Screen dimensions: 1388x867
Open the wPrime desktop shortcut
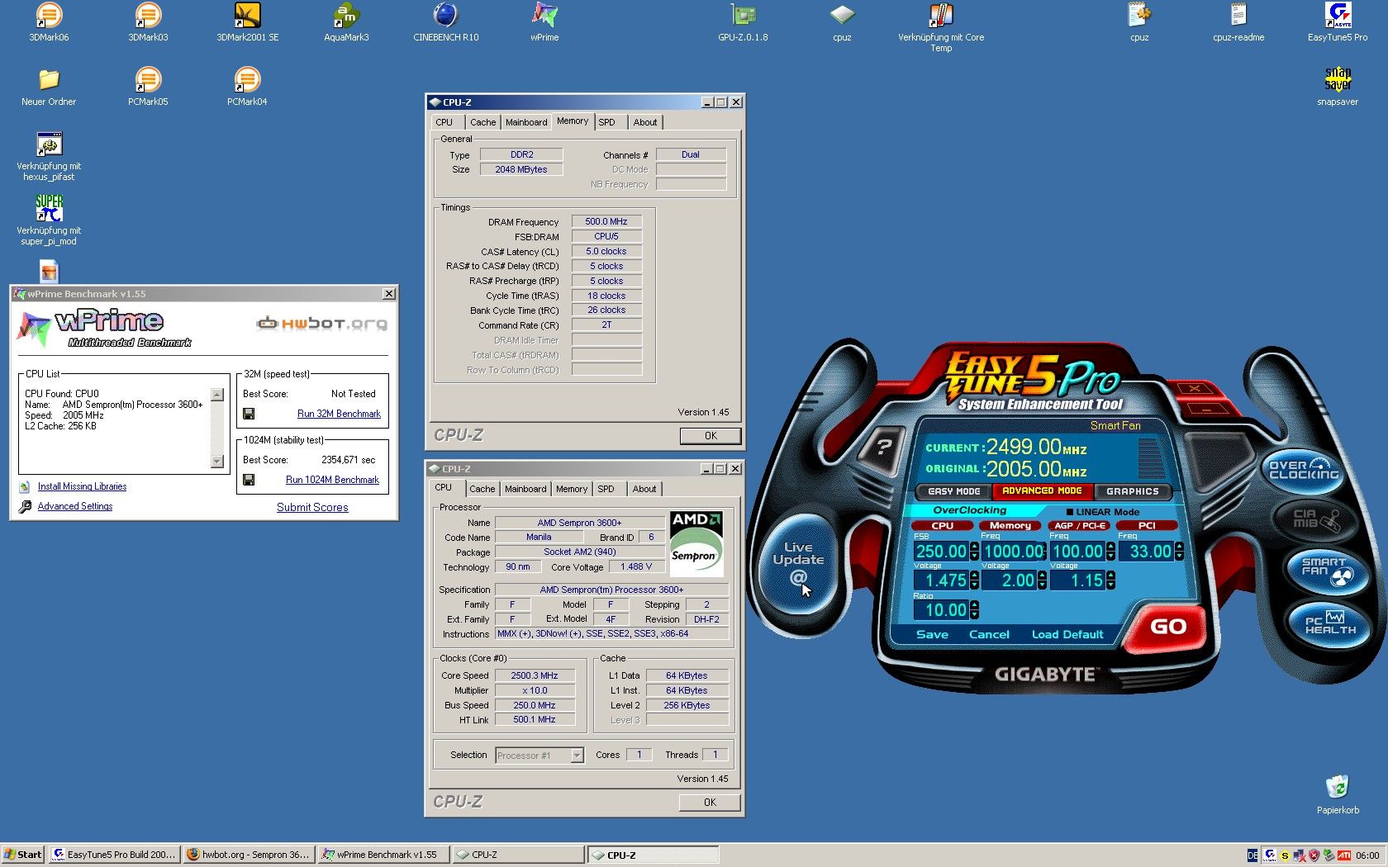pyautogui.click(x=544, y=16)
